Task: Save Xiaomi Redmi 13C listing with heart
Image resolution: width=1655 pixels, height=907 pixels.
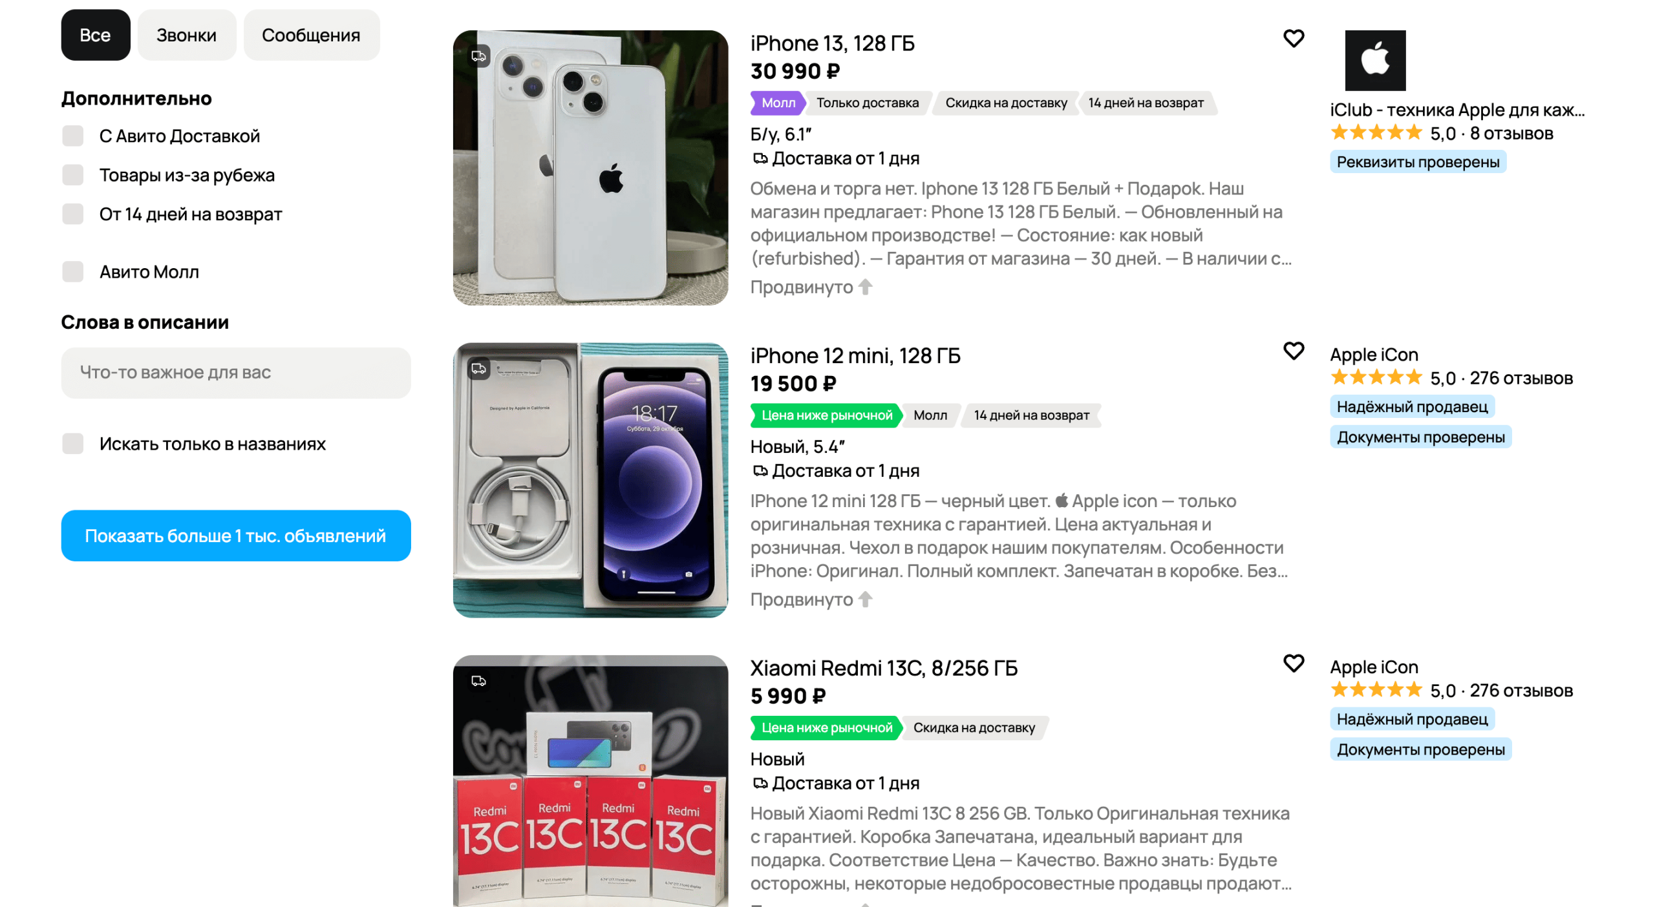Action: pos(1293,663)
